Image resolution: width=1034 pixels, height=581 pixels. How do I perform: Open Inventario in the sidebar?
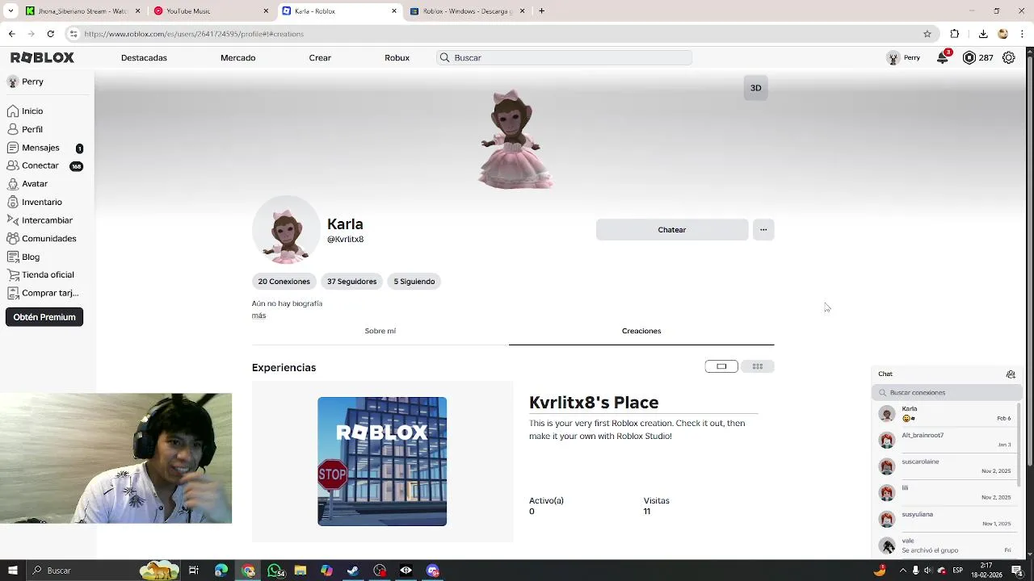tap(35, 202)
